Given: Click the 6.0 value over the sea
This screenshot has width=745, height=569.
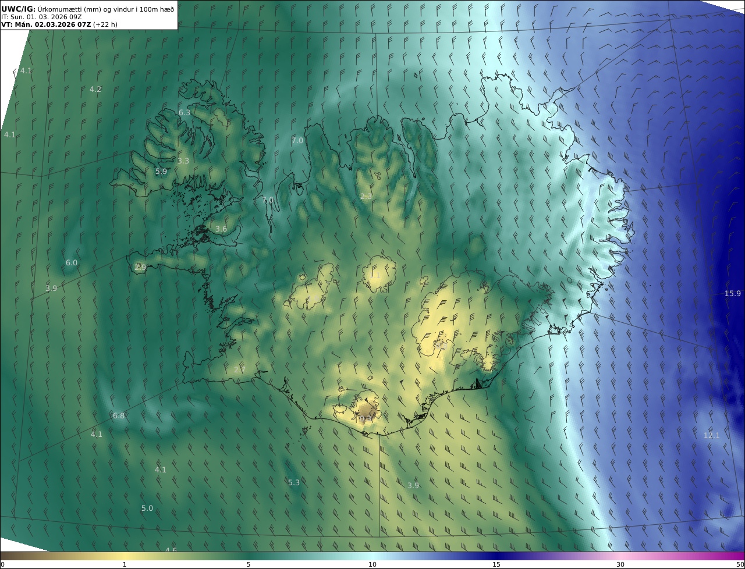Looking at the screenshot, I should pos(71,262).
